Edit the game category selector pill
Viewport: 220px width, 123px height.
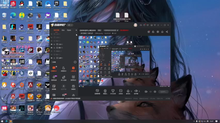coord(87,33)
